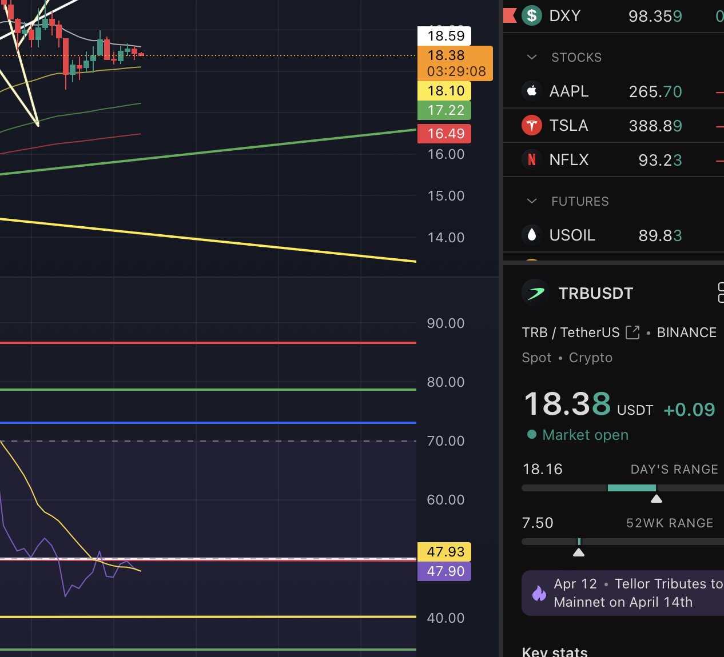The height and width of the screenshot is (657, 724).
Task: Click the blue horizontal line in indicator pane
Action: (x=208, y=423)
